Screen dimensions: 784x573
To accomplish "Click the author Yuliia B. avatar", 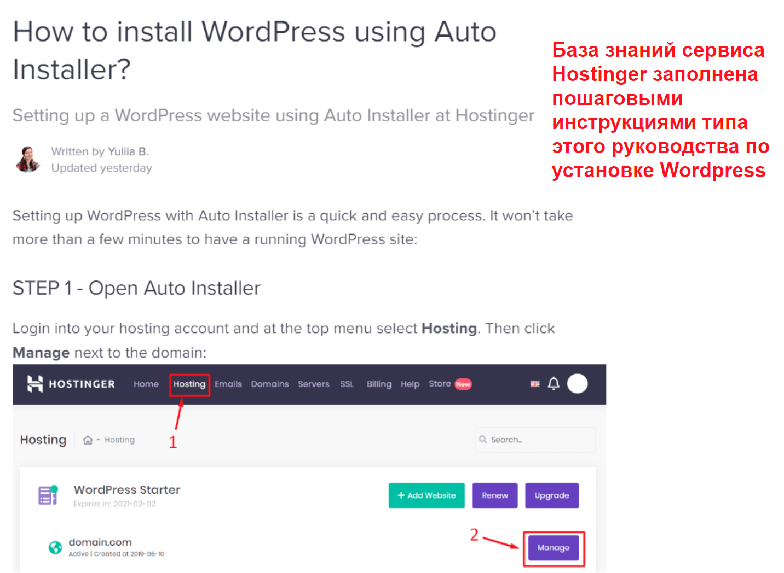I will [27, 159].
